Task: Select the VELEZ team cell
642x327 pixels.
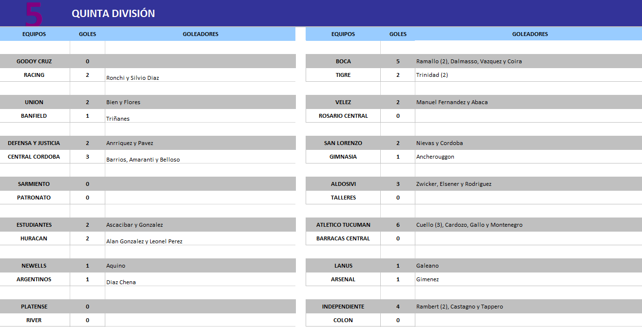Action: click(x=343, y=102)
